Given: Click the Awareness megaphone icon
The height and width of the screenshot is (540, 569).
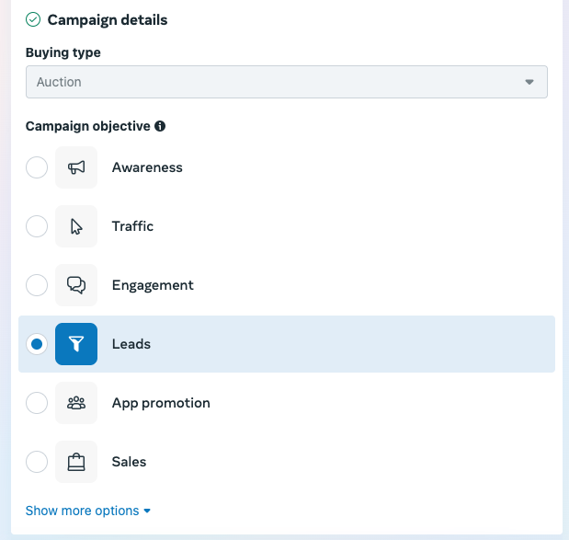Looking at the screenshot, I should tap(76, 167).
